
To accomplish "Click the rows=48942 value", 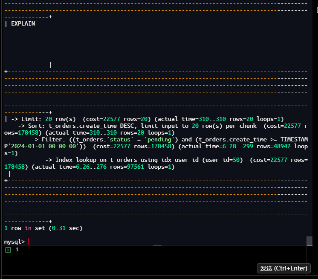I will point(273,146).
